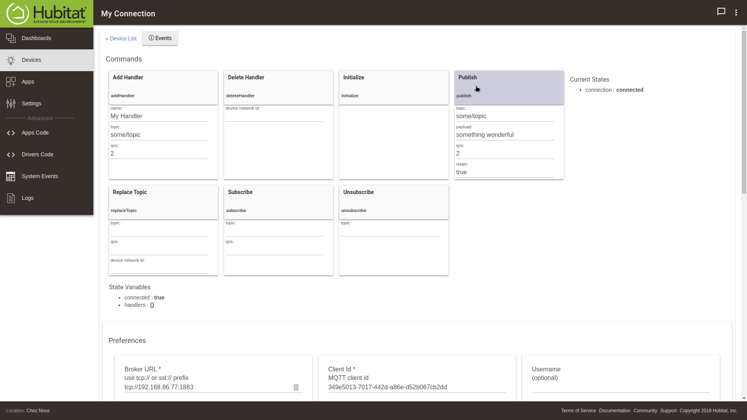Run the Add Handler command
This screenshot has width=747, height=420.
163,87
